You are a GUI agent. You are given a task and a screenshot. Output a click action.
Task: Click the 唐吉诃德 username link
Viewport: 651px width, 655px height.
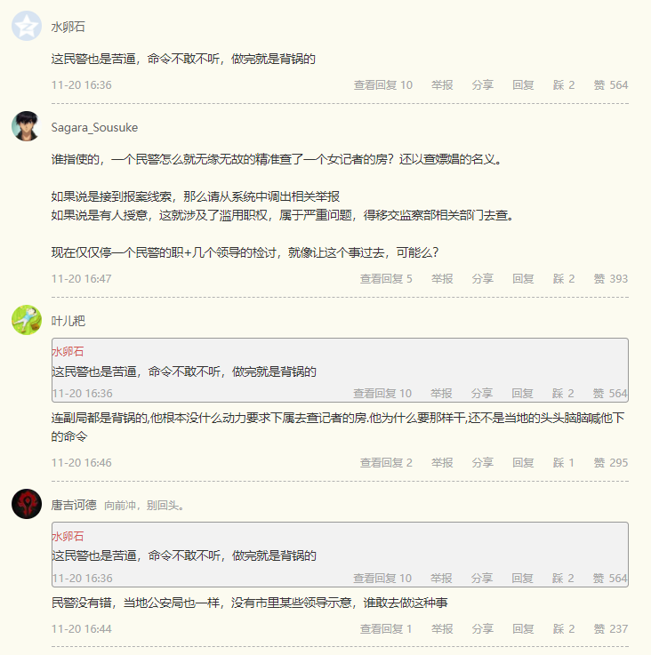click(74, 505)
